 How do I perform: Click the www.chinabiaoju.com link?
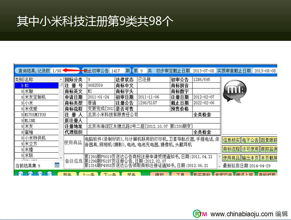tap(242, 214)
